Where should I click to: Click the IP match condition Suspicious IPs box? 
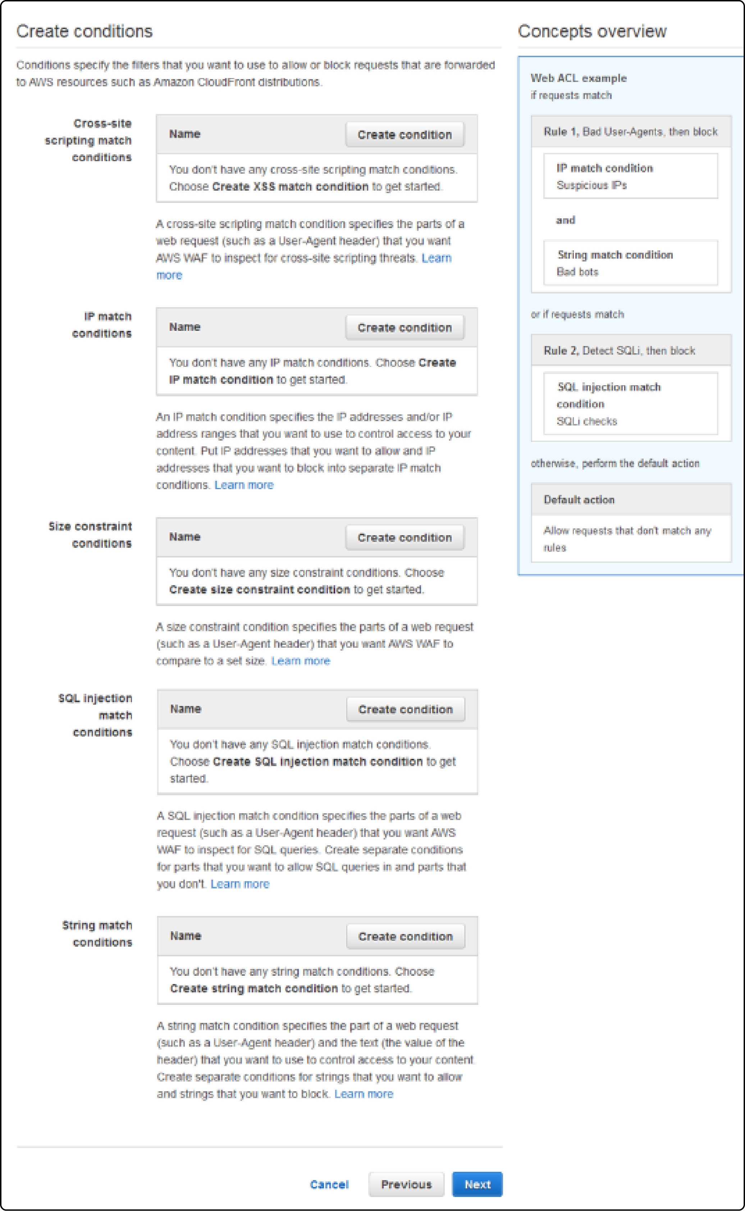[631, 177]
